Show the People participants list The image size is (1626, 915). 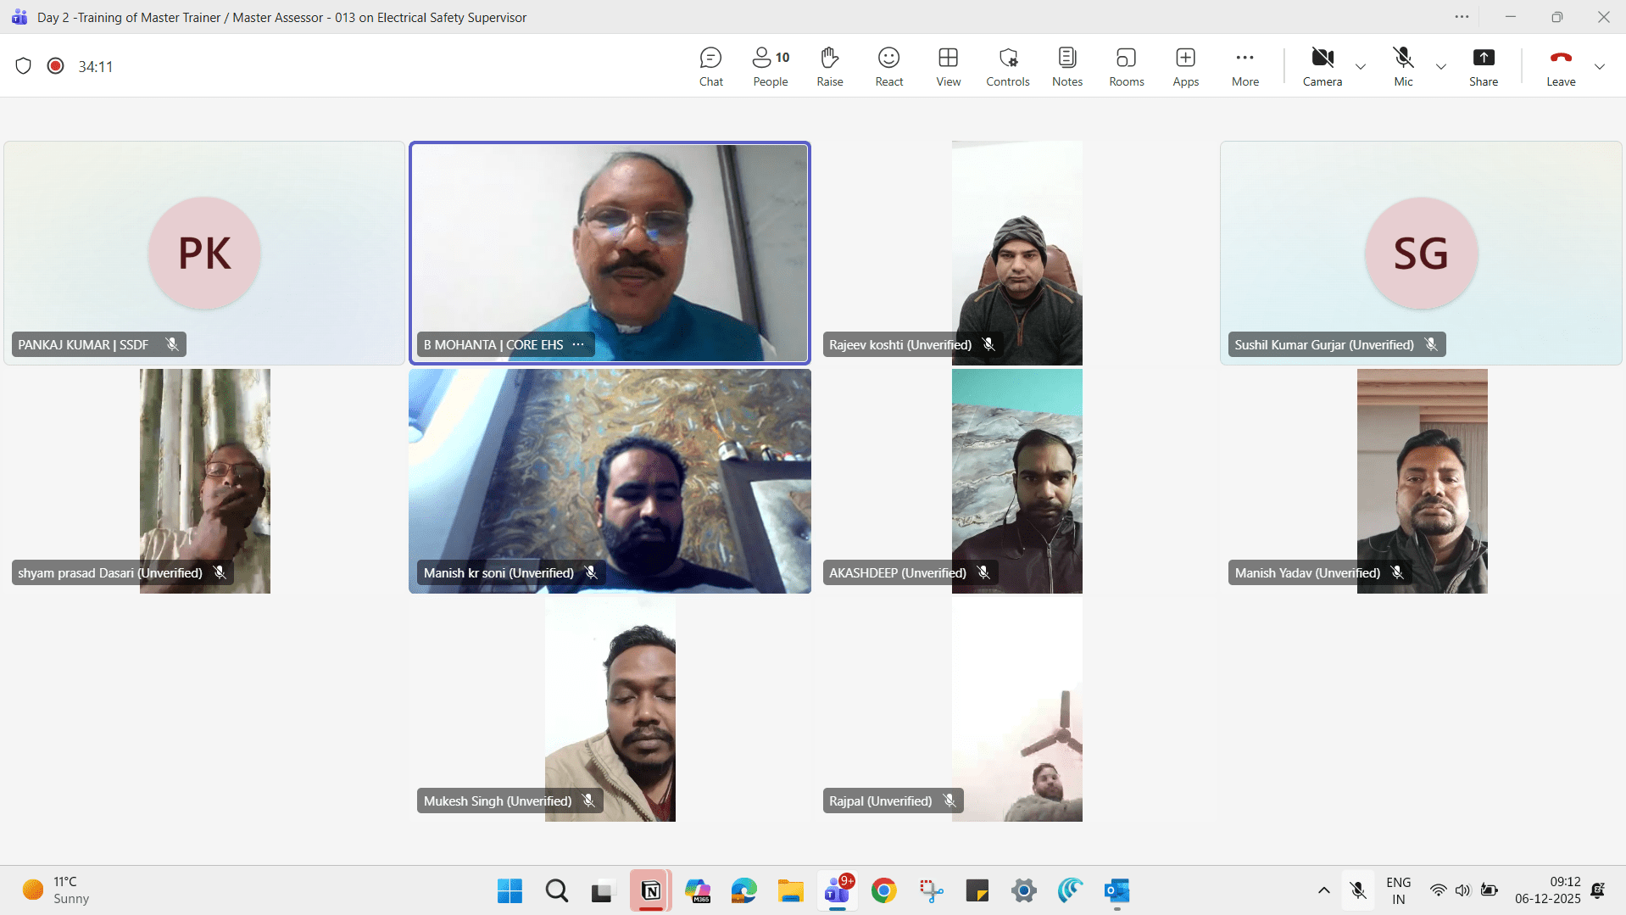point(770,66)
